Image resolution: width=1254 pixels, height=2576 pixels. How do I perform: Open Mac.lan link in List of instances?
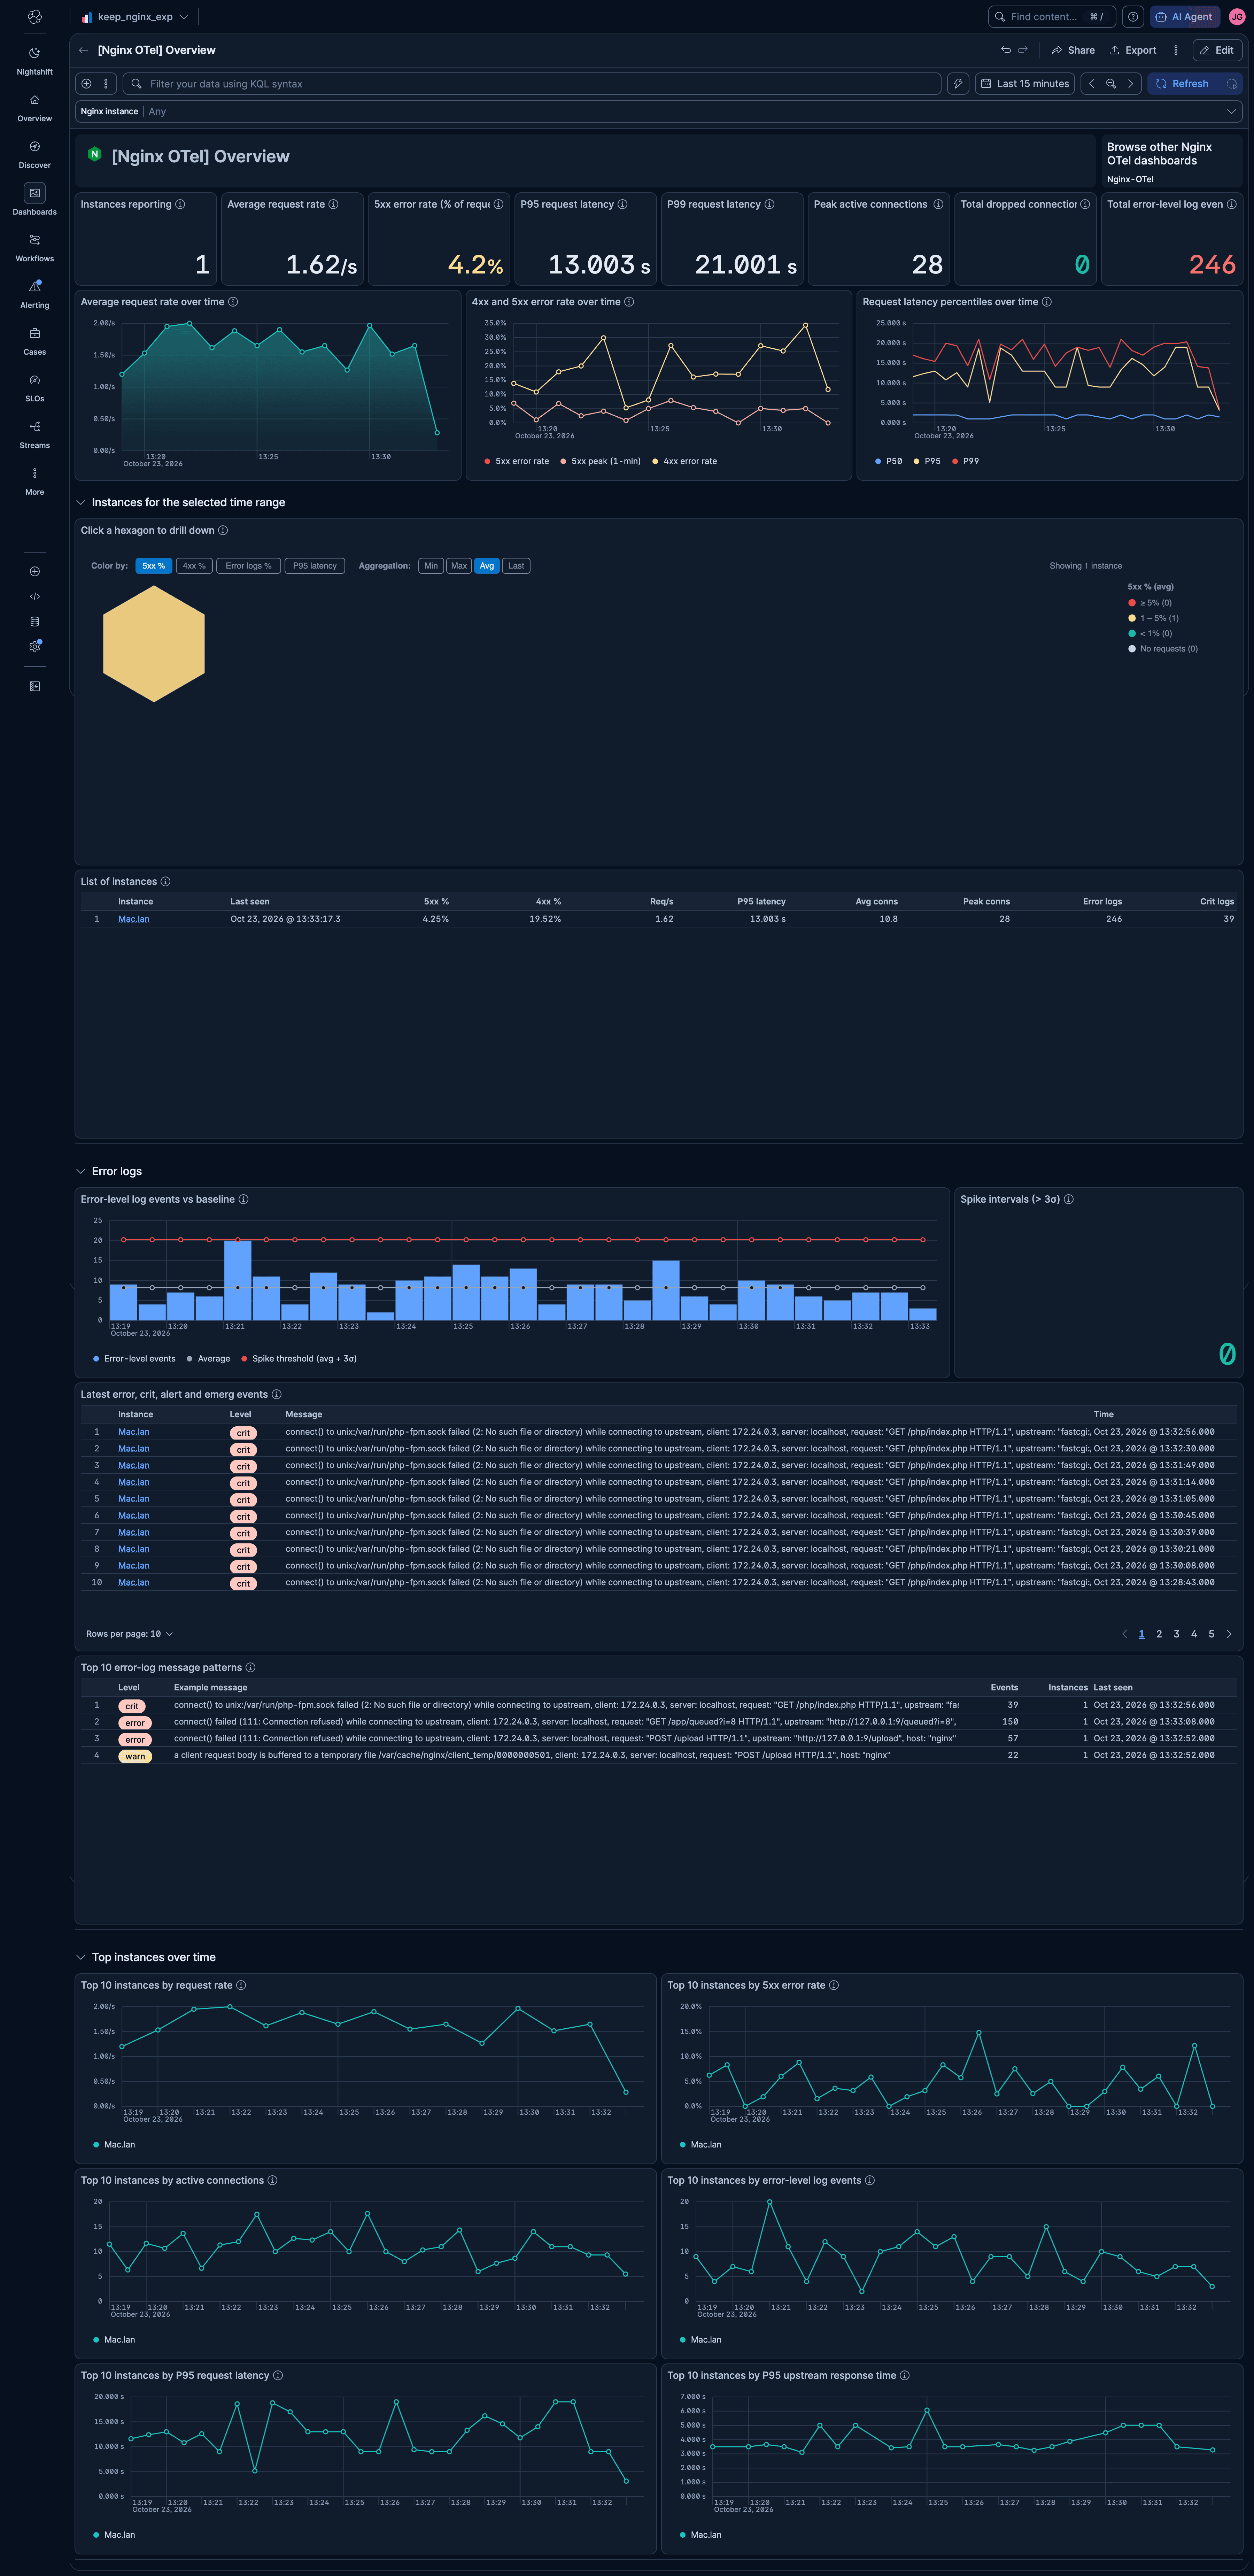pyautogui.click(x=134, y=919)
